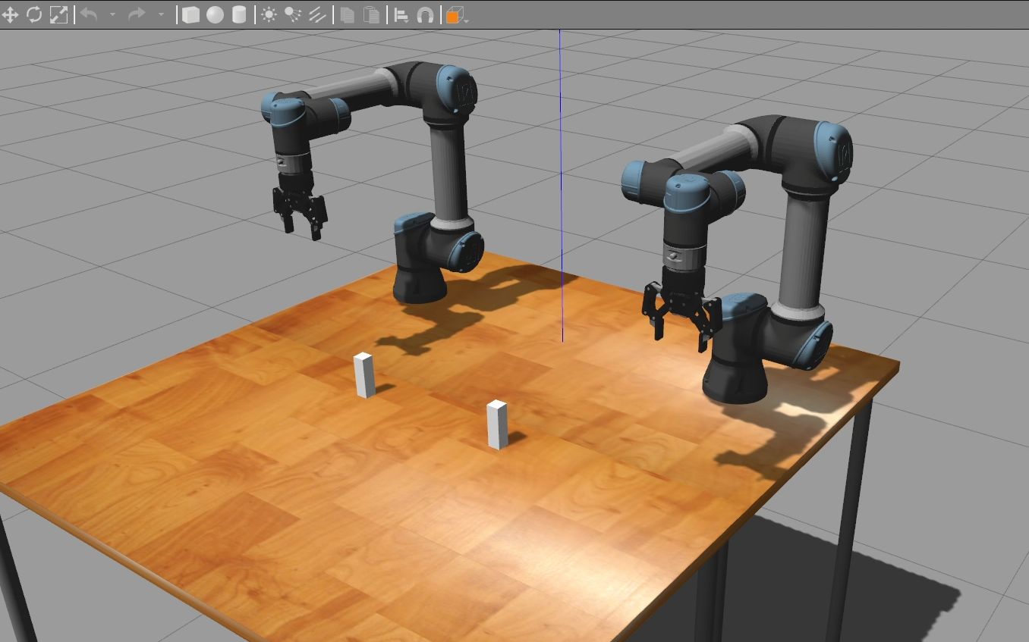Select the Translate mode tool
This screenshot has height=642, width=1029.
(x=10, y=14)
